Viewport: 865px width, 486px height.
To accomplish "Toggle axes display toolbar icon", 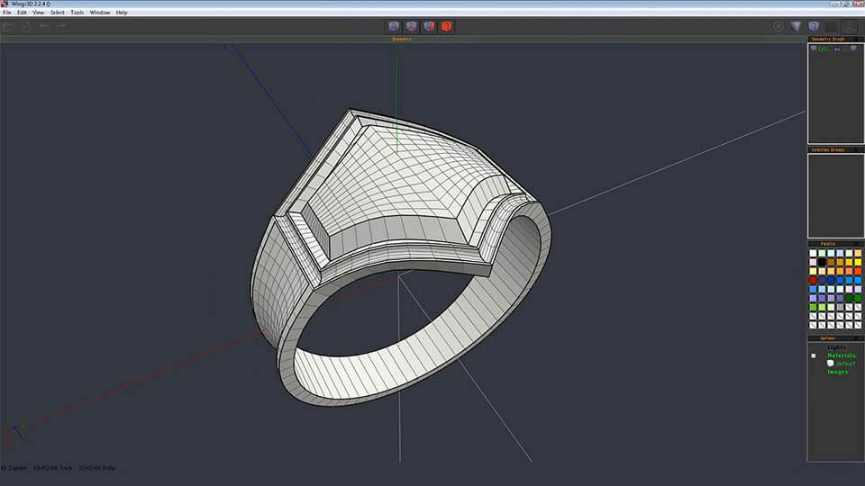I will click(850, 26).
